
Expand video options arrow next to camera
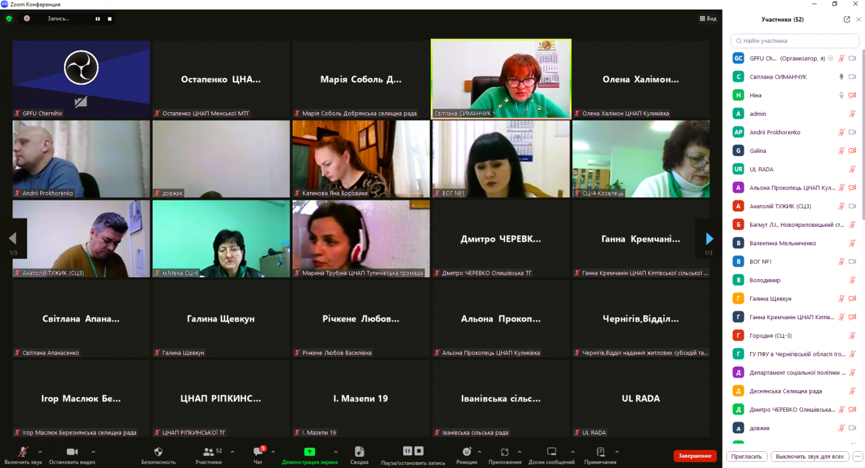pos(93,452)
